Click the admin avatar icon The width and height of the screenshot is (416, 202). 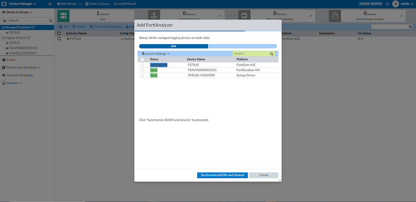pyautogui.click(x=396, y=4)
